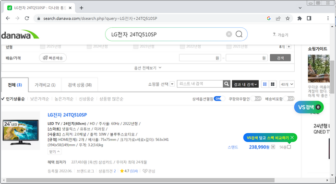Check the 2025년형 filter
Image resolution: width=336 pixels, height=184 pixels.
point(42,46)
